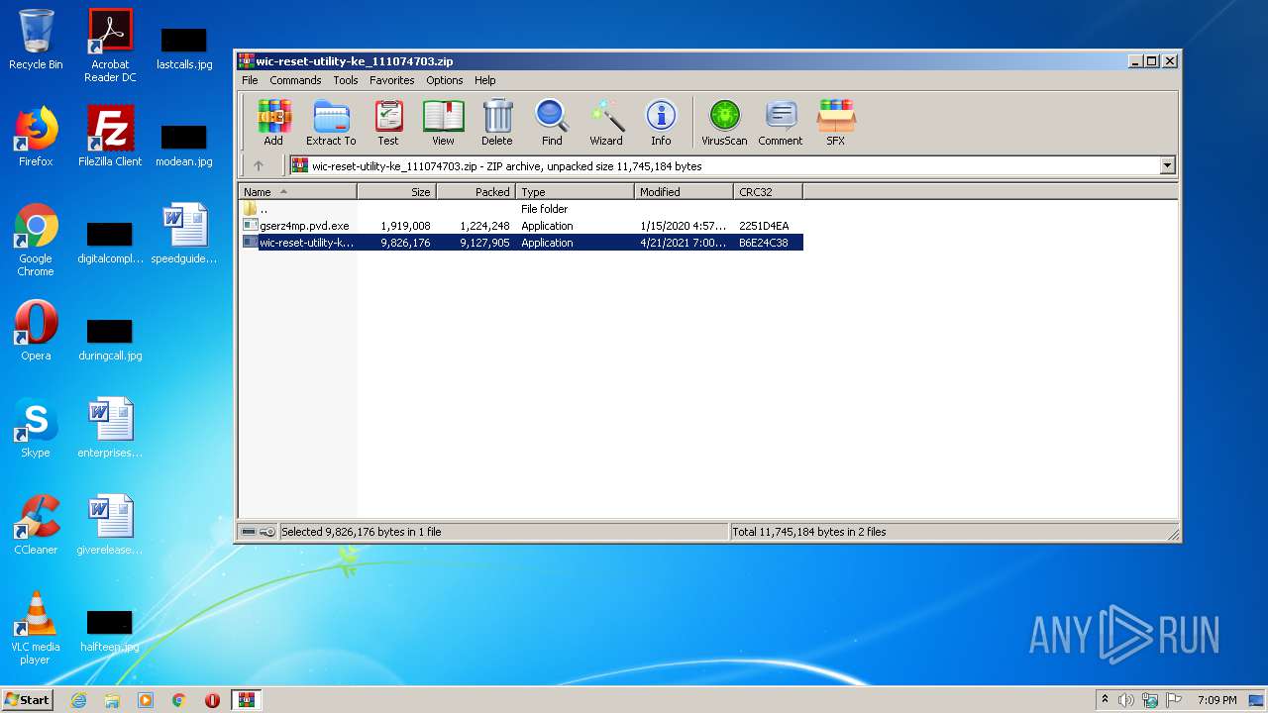Screen dimensions: 1268x713
Task: Open the View toolbar icon
Action: tap(443, 123)
